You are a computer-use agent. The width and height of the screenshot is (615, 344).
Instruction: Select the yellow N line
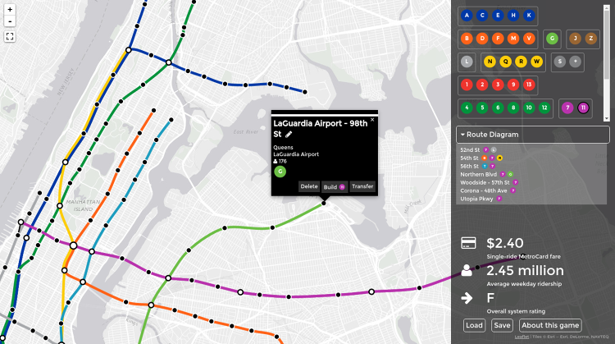490,62
